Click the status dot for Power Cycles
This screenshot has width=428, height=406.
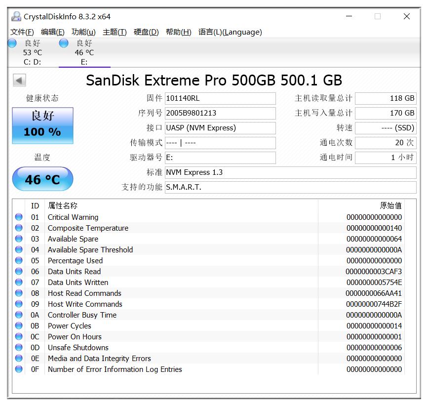click(19, 325)
